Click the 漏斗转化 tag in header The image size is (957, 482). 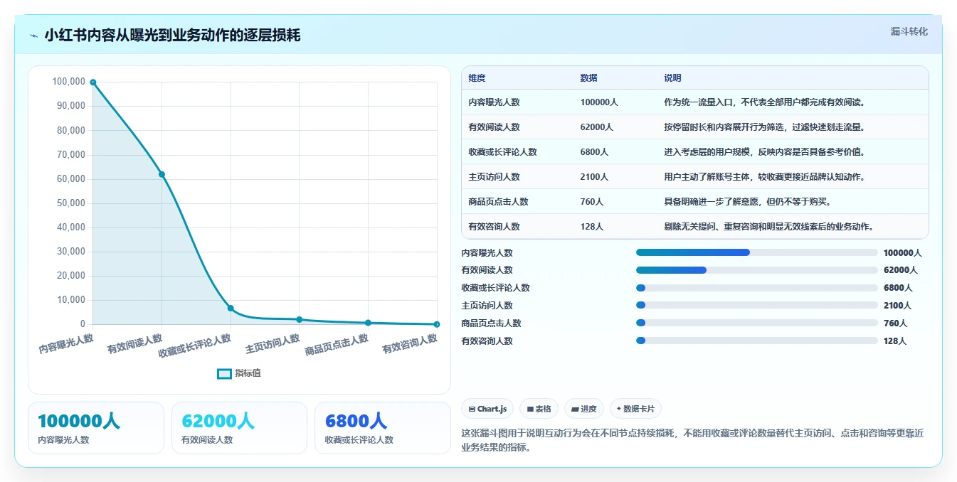(909, 31)
